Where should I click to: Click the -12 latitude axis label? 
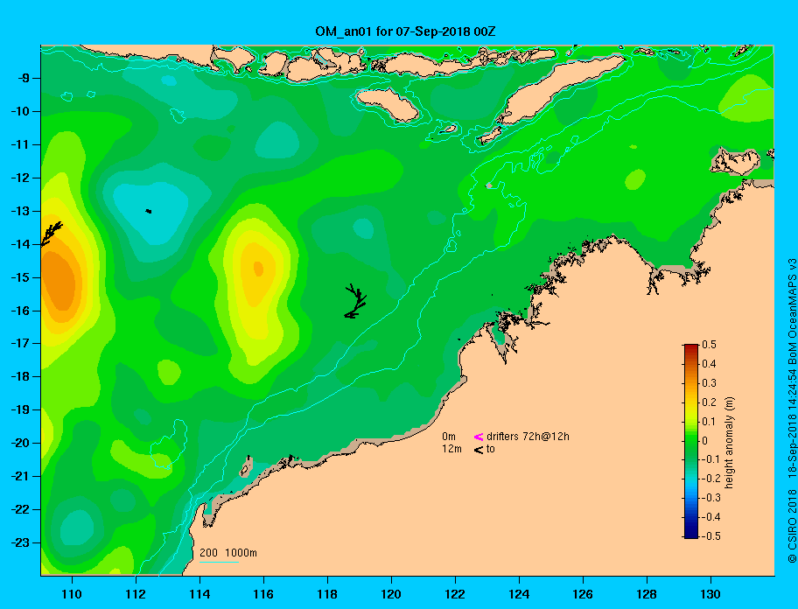point(21,178)
